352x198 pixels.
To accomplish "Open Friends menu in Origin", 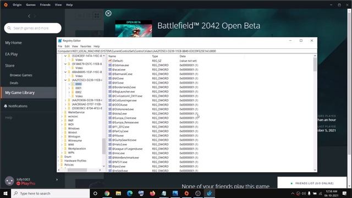I will 45,5.
